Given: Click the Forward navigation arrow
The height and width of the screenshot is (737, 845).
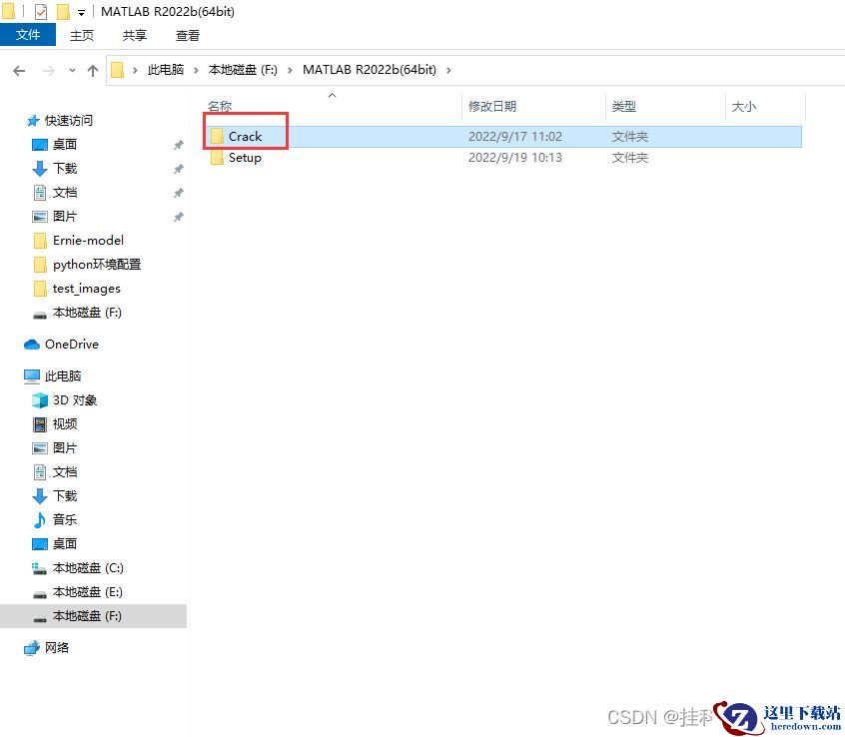Looking at the screenshot, I should pos(49,71).
